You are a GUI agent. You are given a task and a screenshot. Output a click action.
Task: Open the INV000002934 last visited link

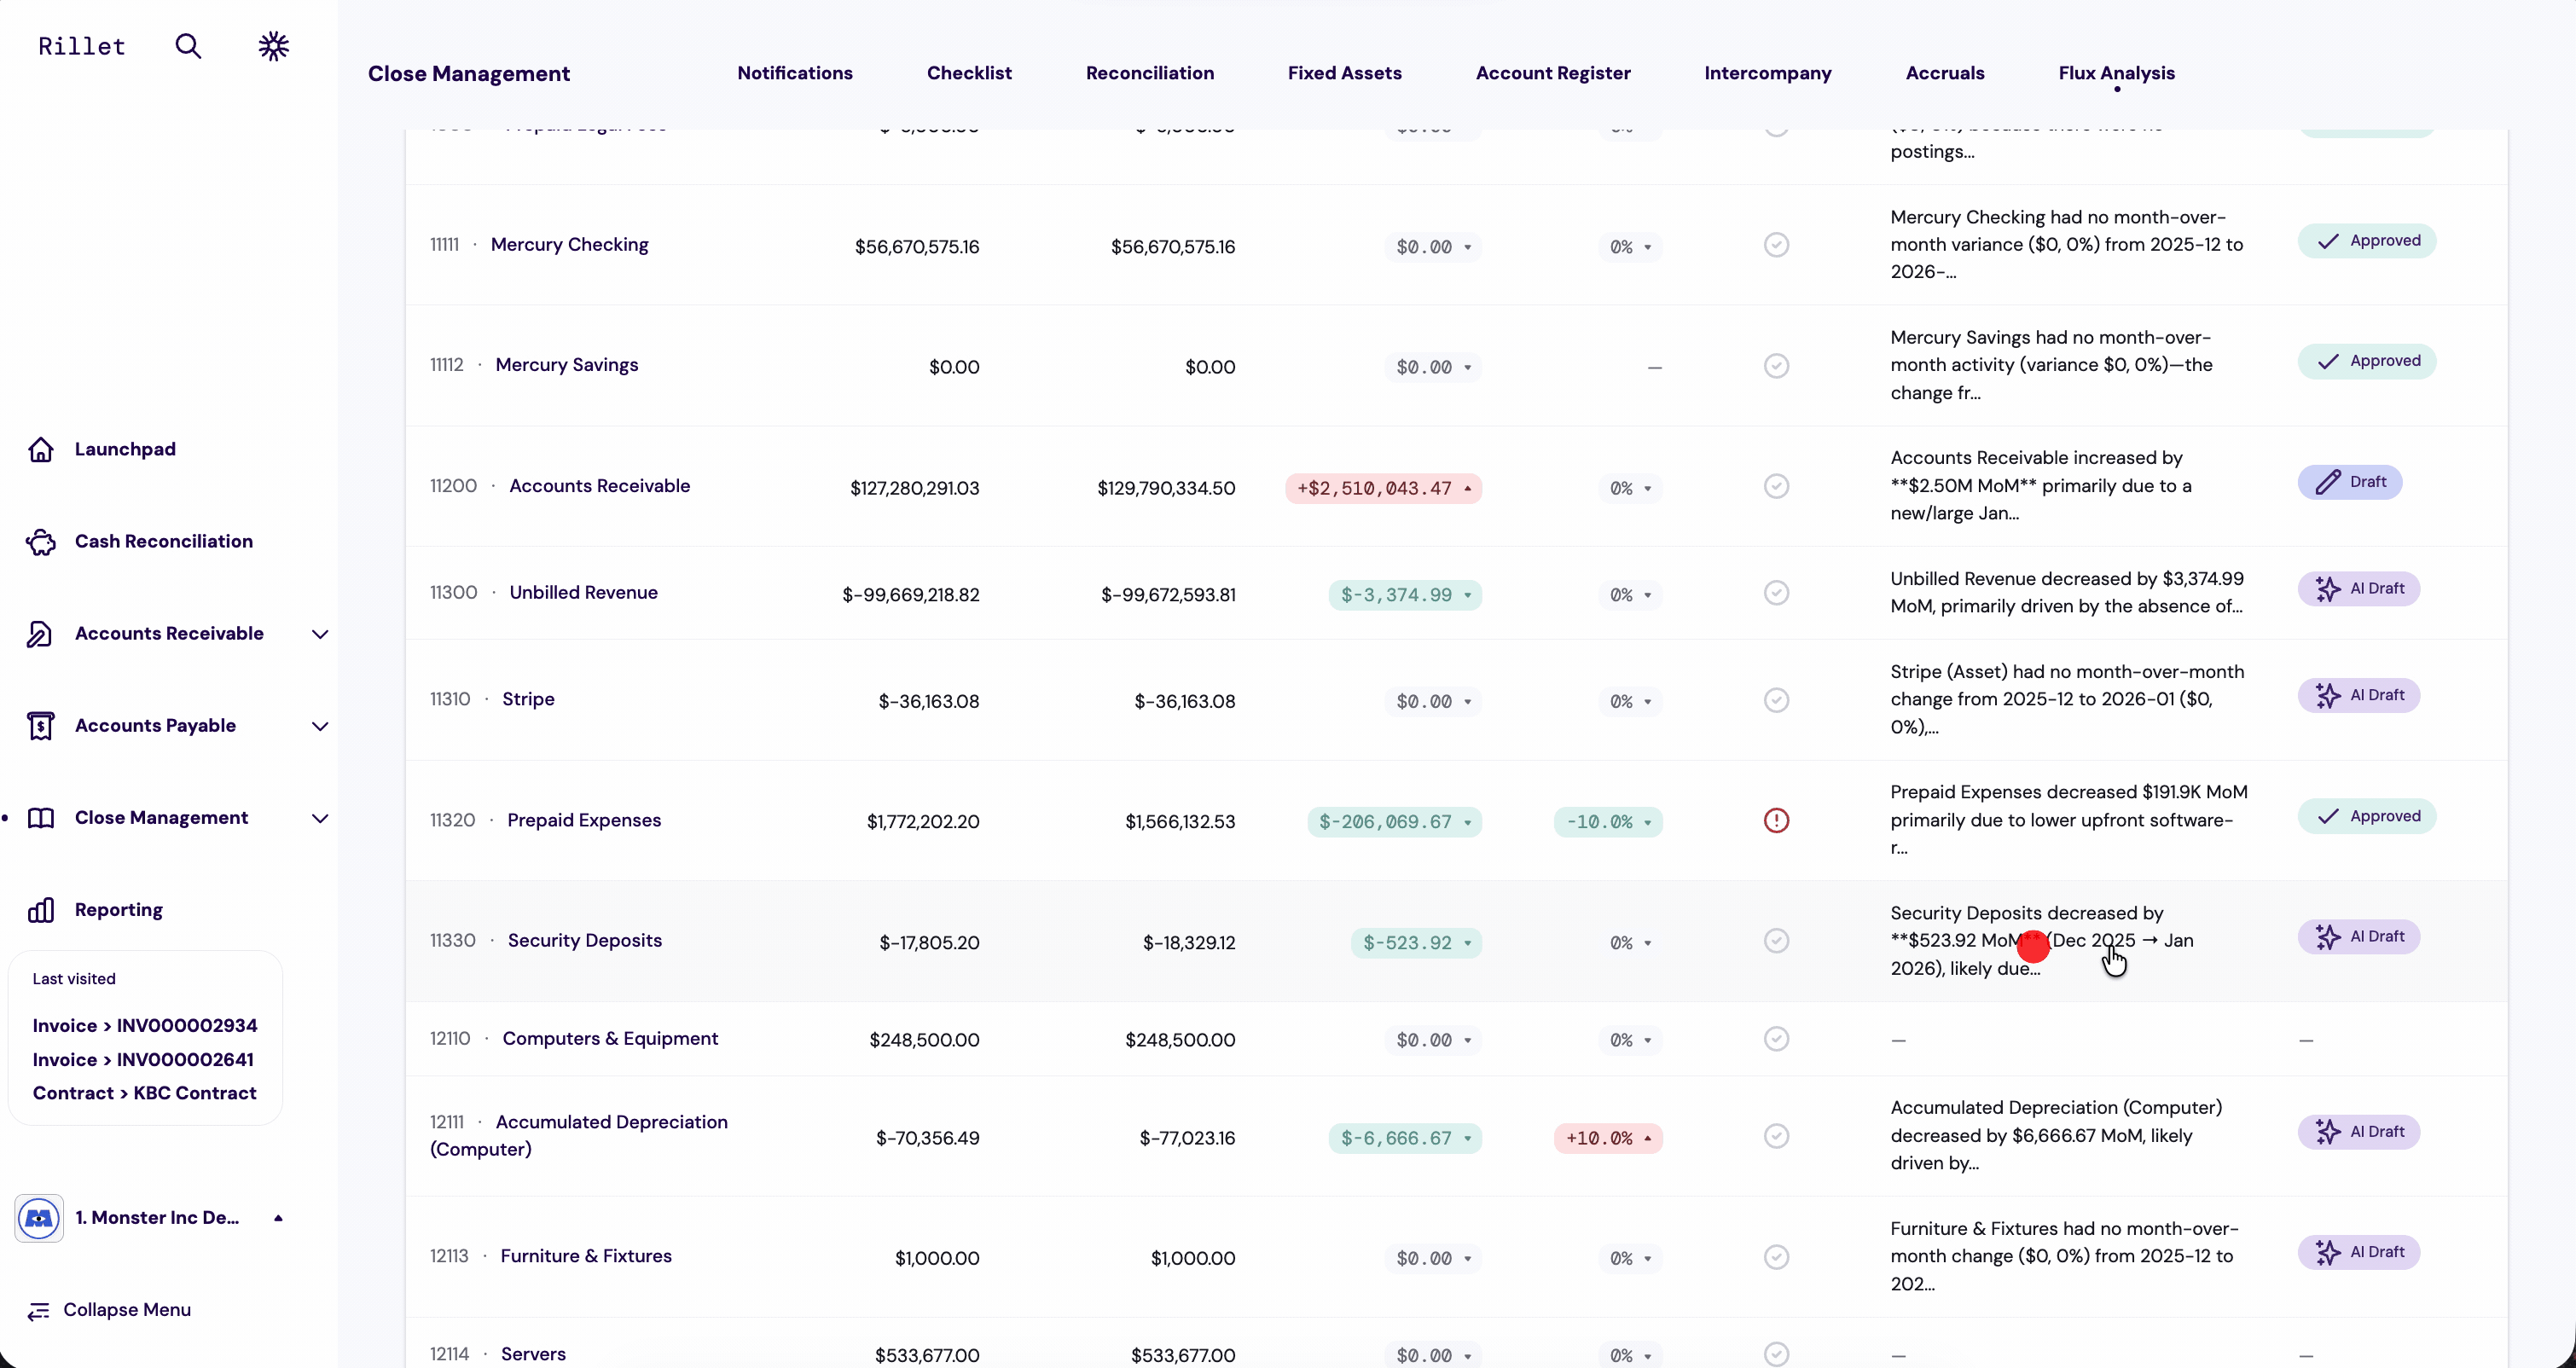[145, 1026]
